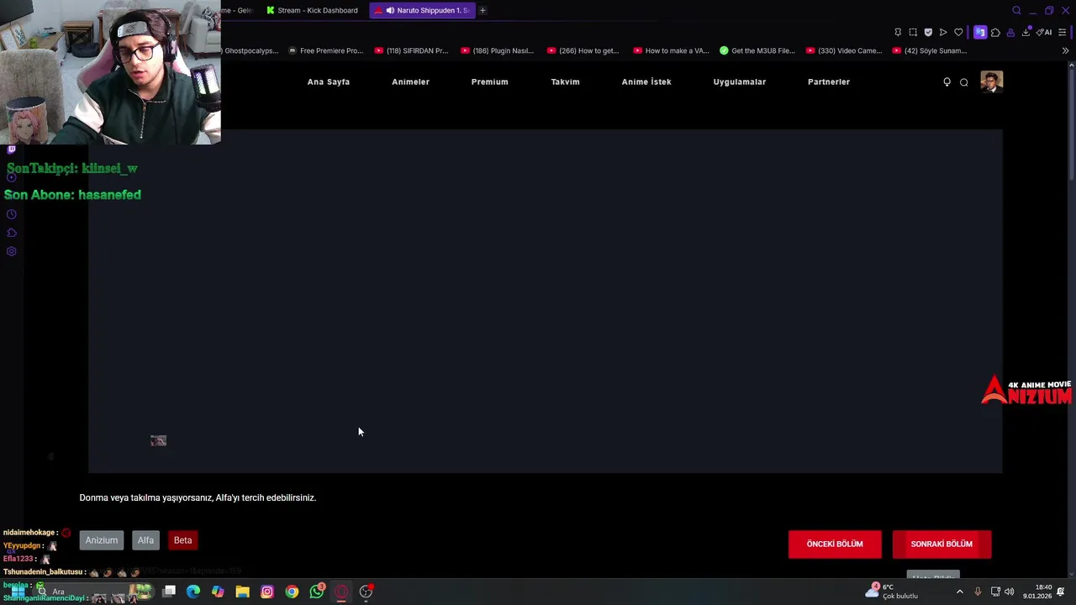Switch to Opera GX taskbar icon
The height and width of the screenshot is (605, 1076).
tap(341, 592)
